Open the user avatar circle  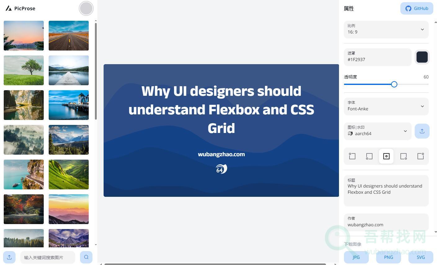[x=86, y=8]
